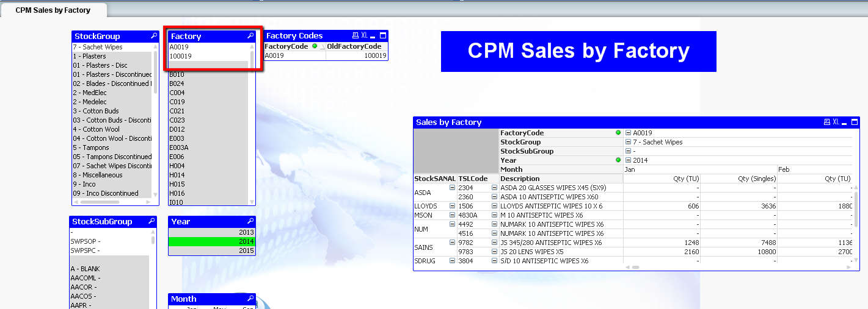
Task: Collapse TSLCode 9782 row
Action: (494, 243)
